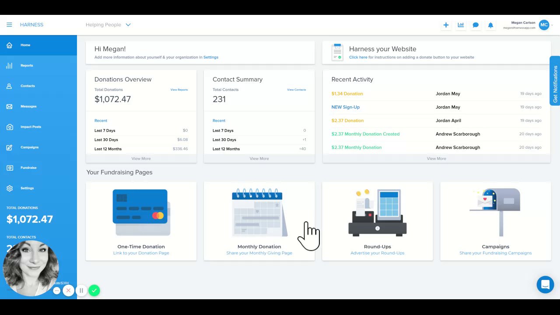
Task: Click $2.37 Monthly Donation Created entry
Action: coord(365,134)
